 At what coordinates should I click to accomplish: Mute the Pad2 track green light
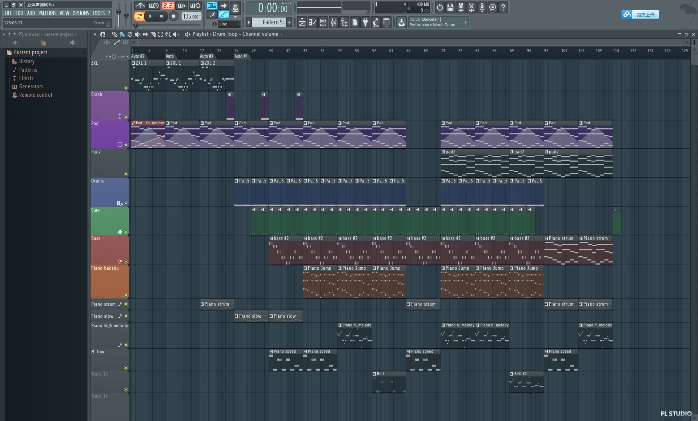click(126, 174)
